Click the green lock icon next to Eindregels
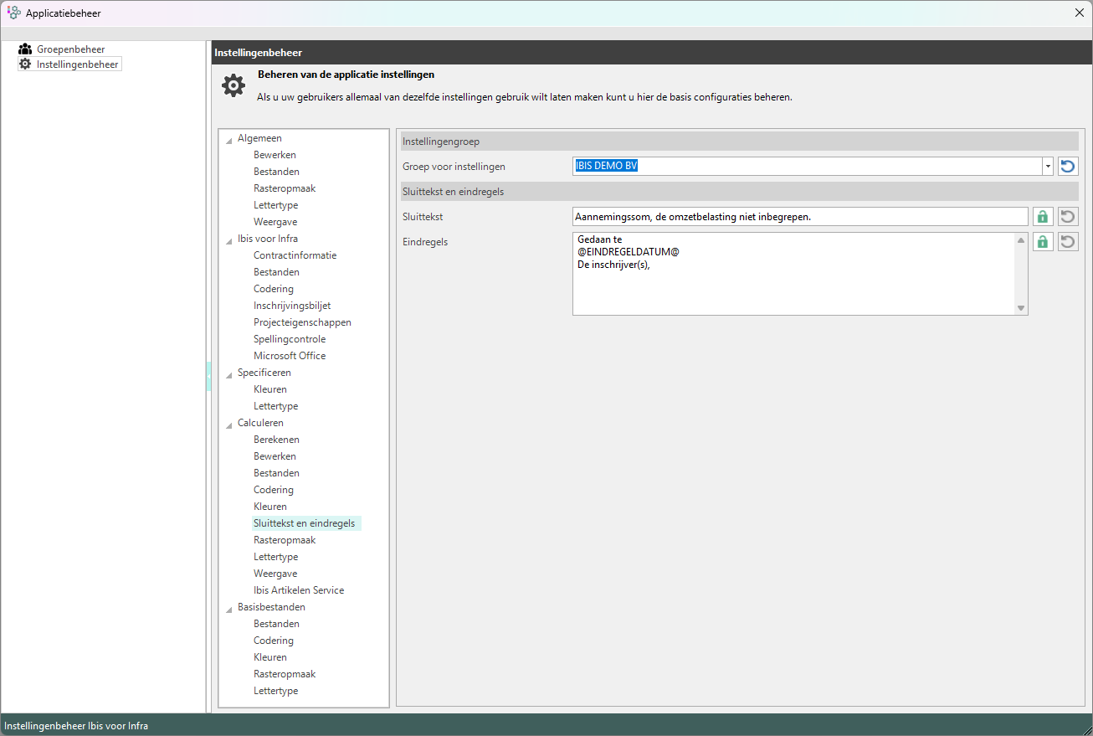 point(1042,242)
